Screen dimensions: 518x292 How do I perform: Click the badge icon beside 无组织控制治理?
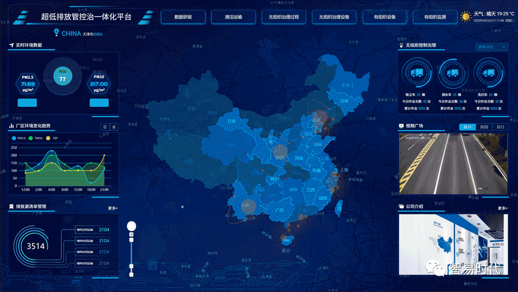pos(401,45)
